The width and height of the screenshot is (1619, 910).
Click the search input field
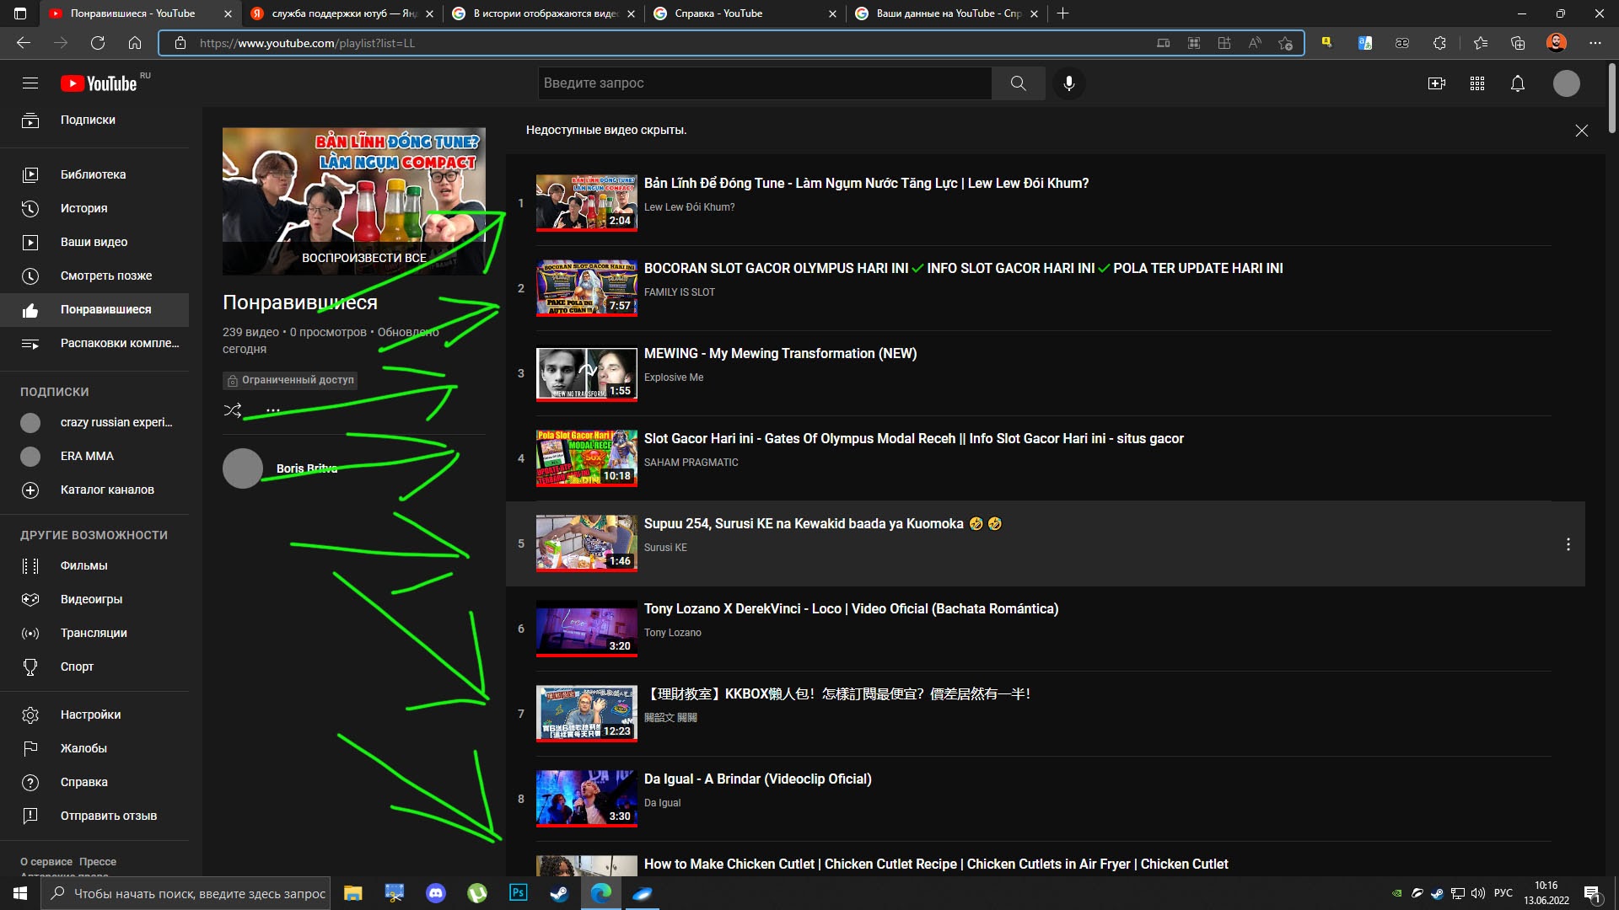(765, 83)
